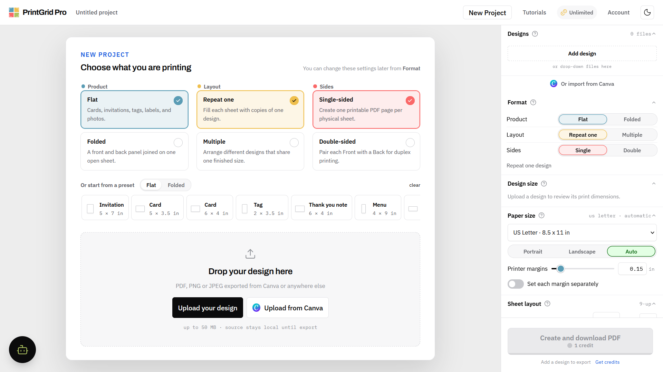Click the Canva logo beside import from Canva
The width and height of the screenshot is (663, 372).
pos(554,84)
